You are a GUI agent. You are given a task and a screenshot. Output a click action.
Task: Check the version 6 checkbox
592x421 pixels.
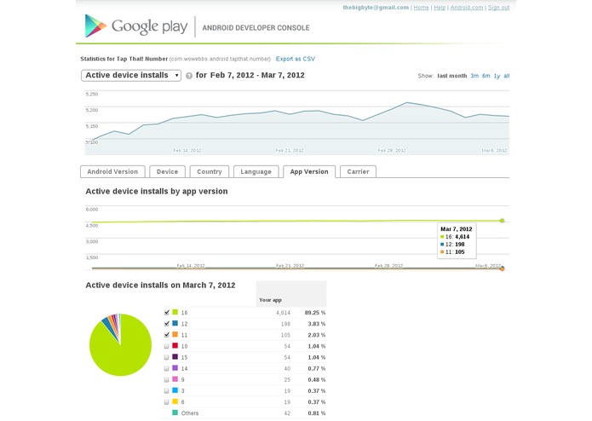point(166,401)
